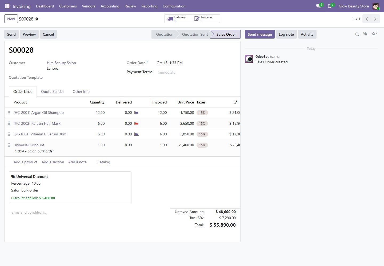The width and height of the screenshot is (384, 266).
Task: View forecast chart for Argan Oil Shampoo
Action: (x=136, y=113)
